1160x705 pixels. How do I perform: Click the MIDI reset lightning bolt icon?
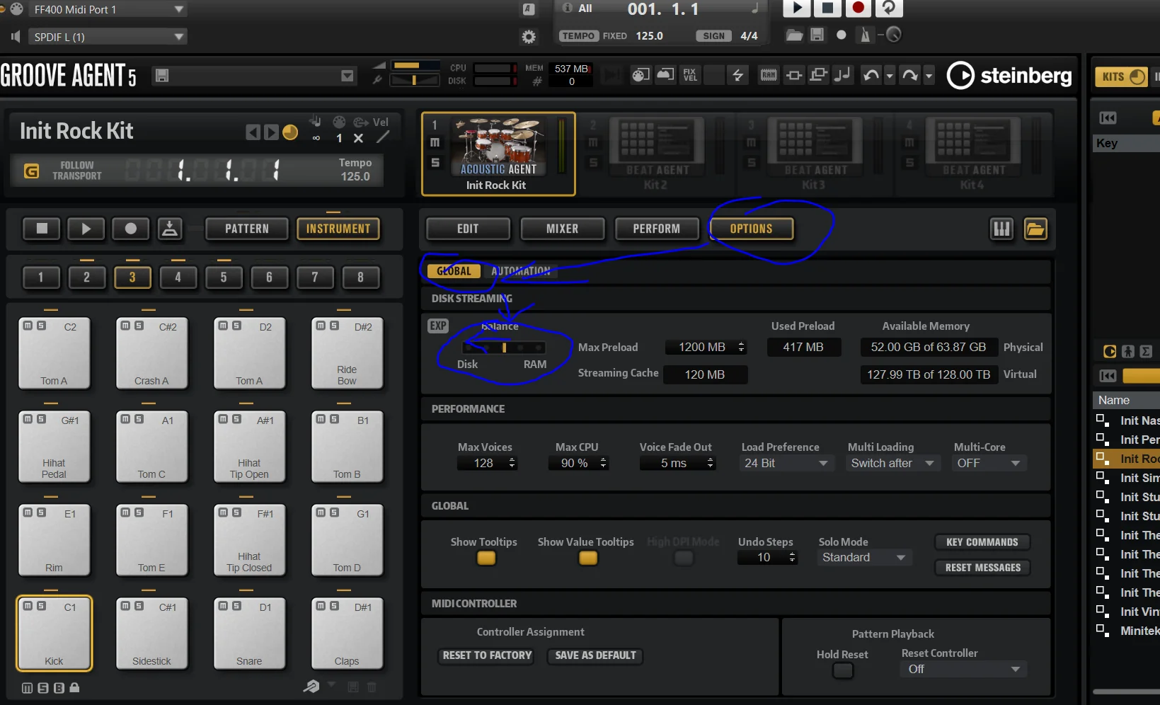737,75
